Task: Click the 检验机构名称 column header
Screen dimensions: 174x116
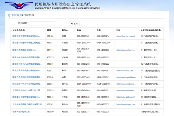Action: click(19, 30)
